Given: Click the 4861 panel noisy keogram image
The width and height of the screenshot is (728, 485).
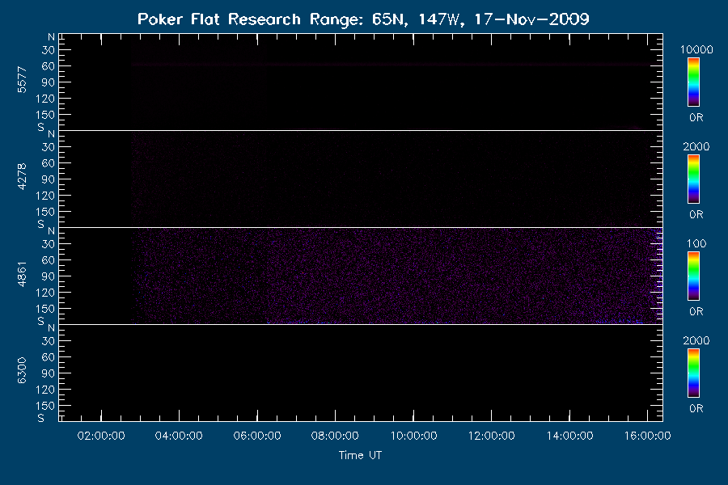Looking at the screenshot, I should tap(361, 276).
